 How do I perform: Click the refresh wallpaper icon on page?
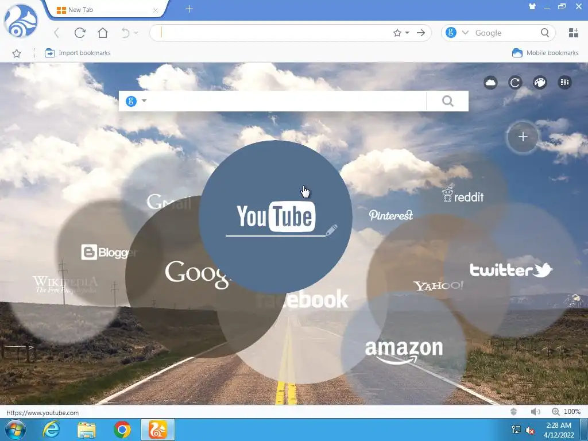[515, 83]
